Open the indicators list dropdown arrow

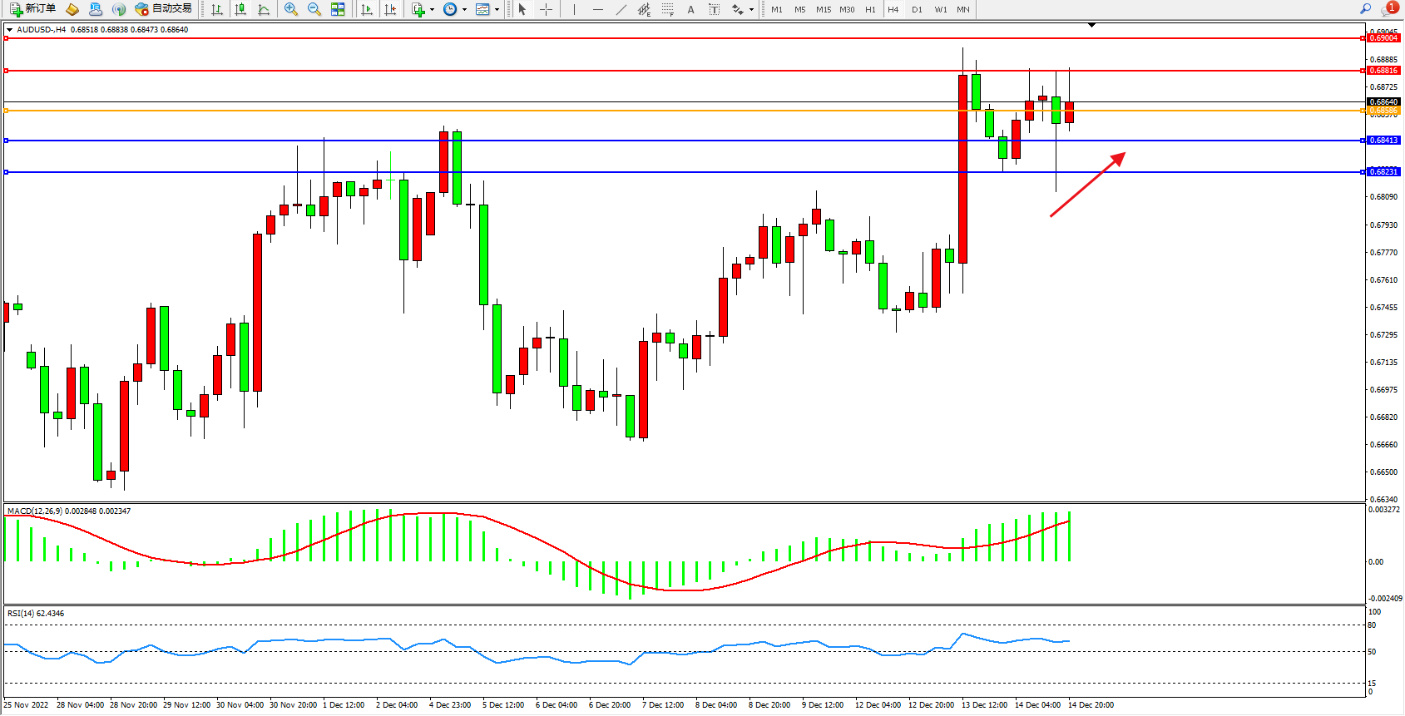432,10
